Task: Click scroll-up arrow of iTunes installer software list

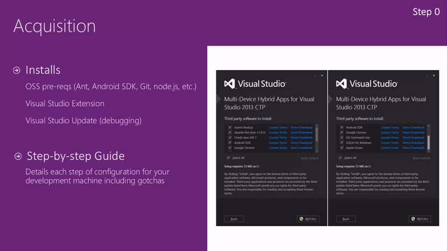Action: coord(429,126)
